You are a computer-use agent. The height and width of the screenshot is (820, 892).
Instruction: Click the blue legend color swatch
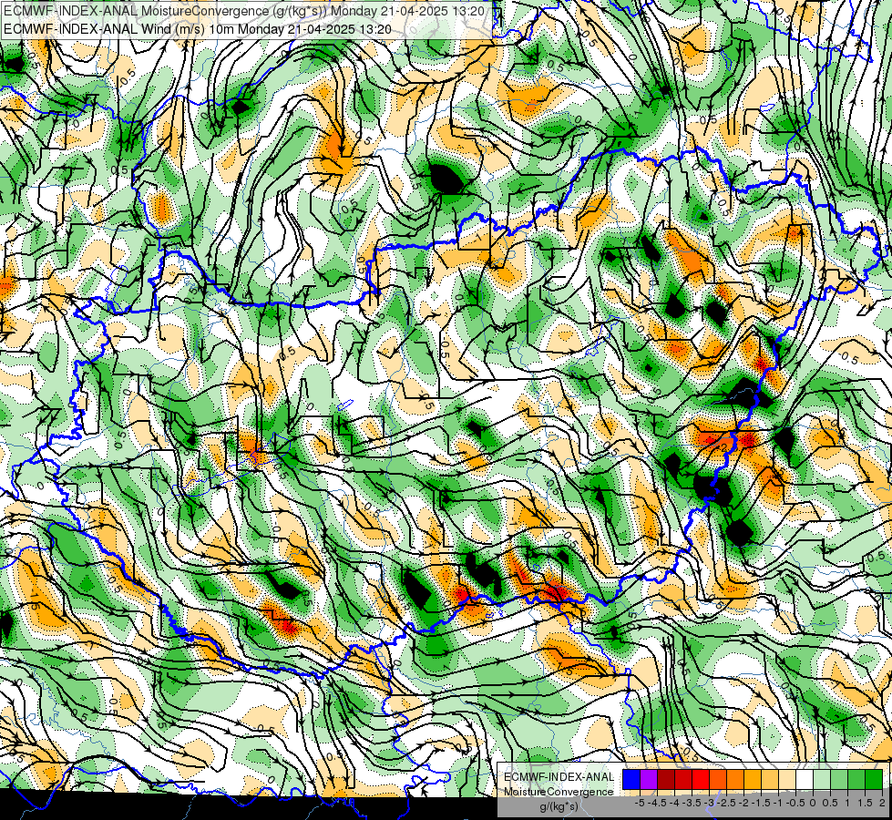pyautogui.click(x=631, y=779)
